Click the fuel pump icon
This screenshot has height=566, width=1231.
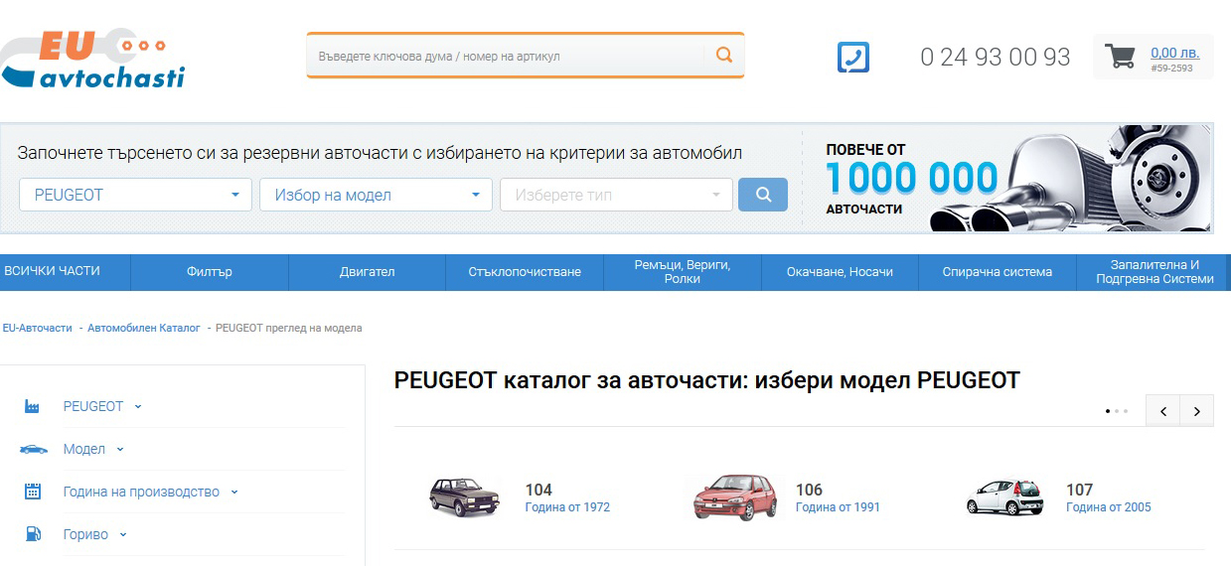pos(33,534)
